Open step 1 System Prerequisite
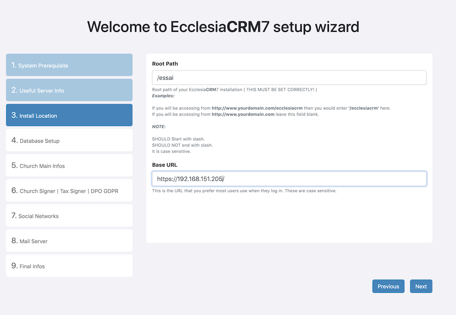 69,65
